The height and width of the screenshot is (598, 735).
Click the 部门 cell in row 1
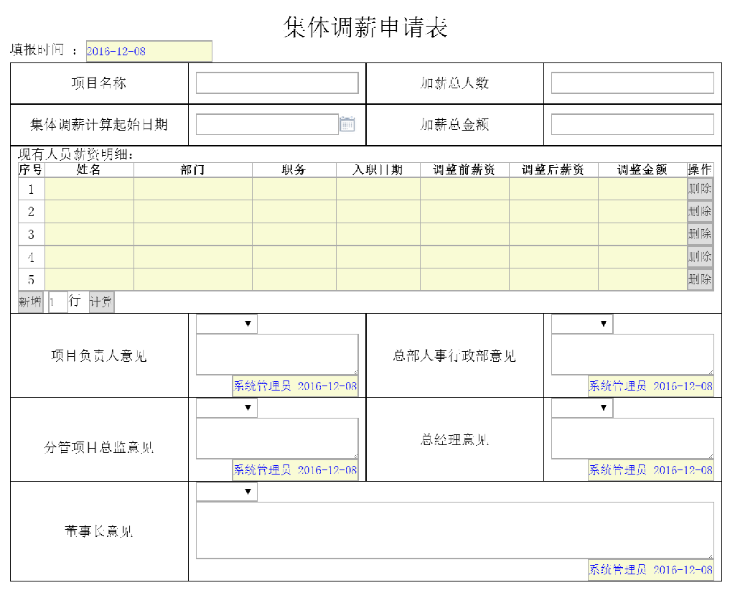(x=193, y=189)
